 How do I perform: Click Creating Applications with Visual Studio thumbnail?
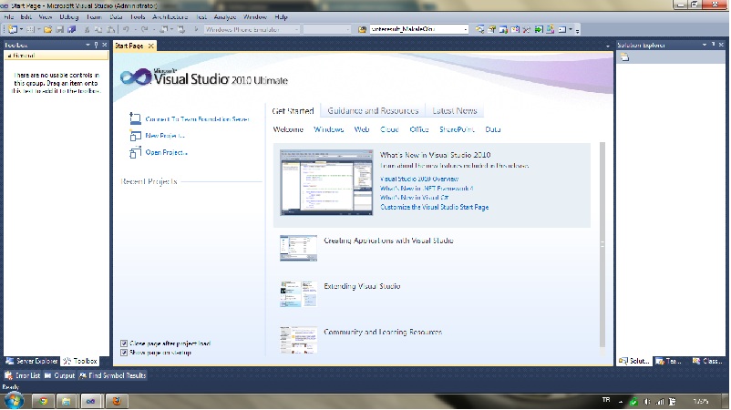click(298, 248)
